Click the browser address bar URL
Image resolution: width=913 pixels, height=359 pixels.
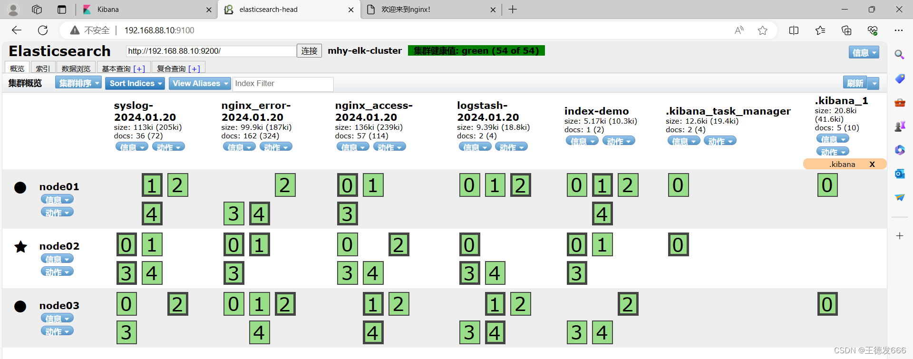[159, 30]
